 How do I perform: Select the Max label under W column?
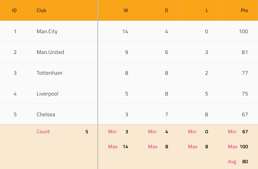(113, 147)
